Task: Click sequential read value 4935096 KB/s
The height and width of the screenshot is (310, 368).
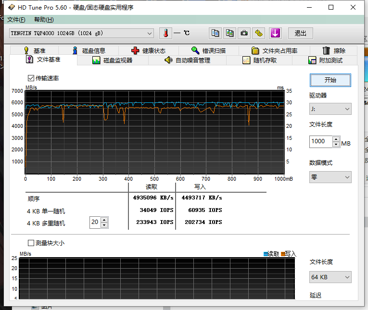Action: pos(153,198)
